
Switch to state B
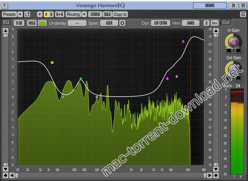point(51,15)
